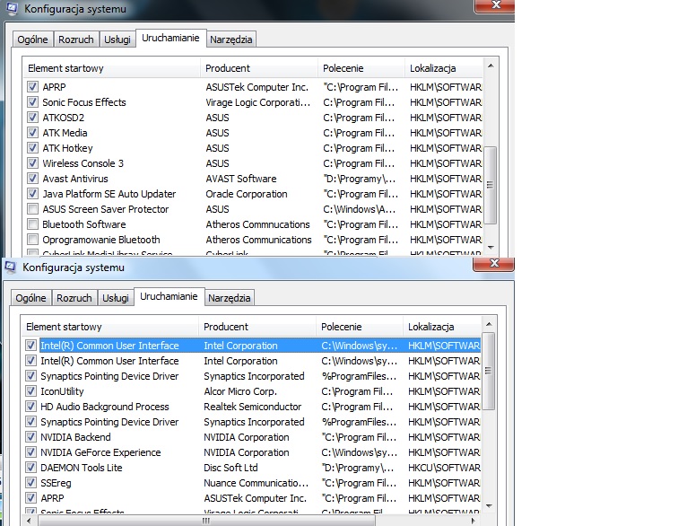The image size is (678, 526).
Task: Disable the NVIDIA Backend startup item
Action: point(30,437)
